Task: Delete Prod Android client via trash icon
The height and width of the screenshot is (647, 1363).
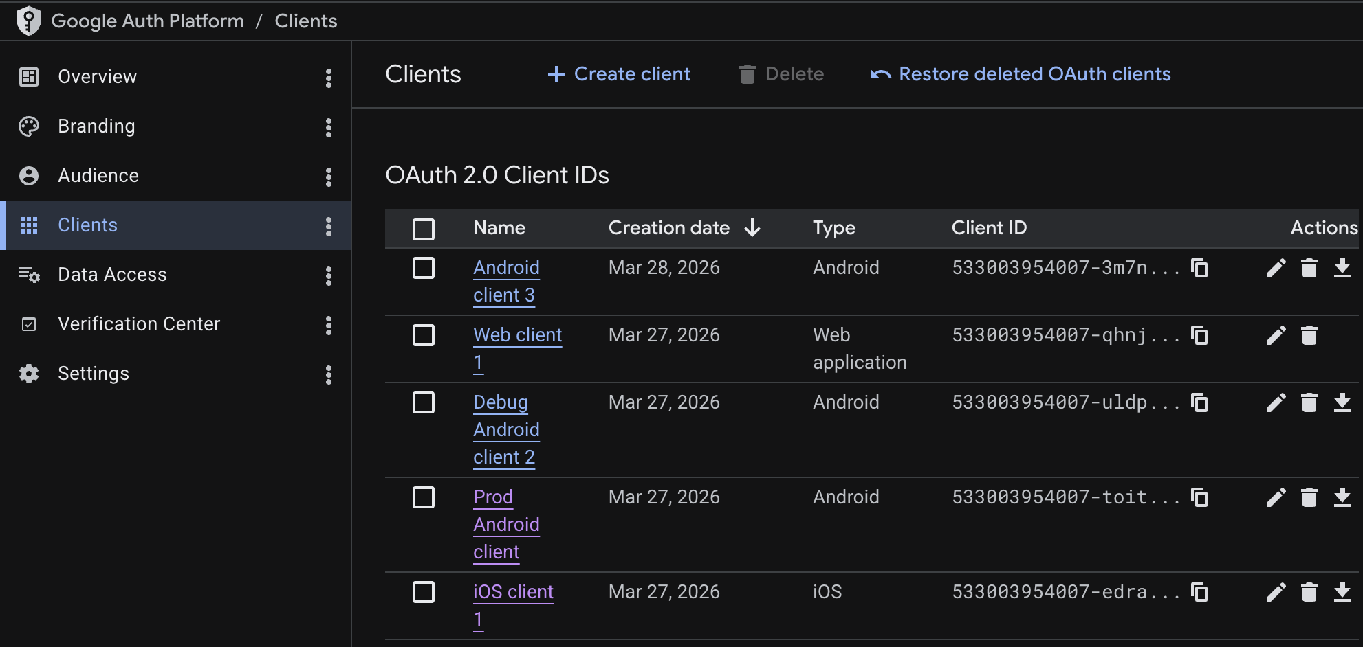Action: (x=1309, y=497)
